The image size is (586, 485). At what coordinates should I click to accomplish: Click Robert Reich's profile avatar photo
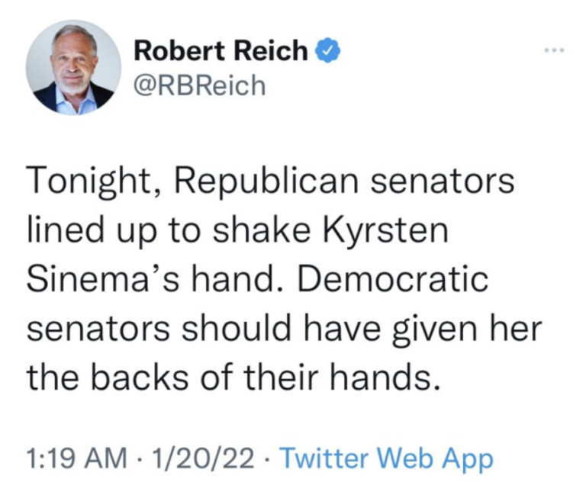pos(73,67)
